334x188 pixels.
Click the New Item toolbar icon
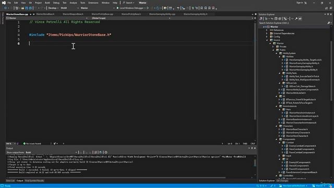pos(17,8)
